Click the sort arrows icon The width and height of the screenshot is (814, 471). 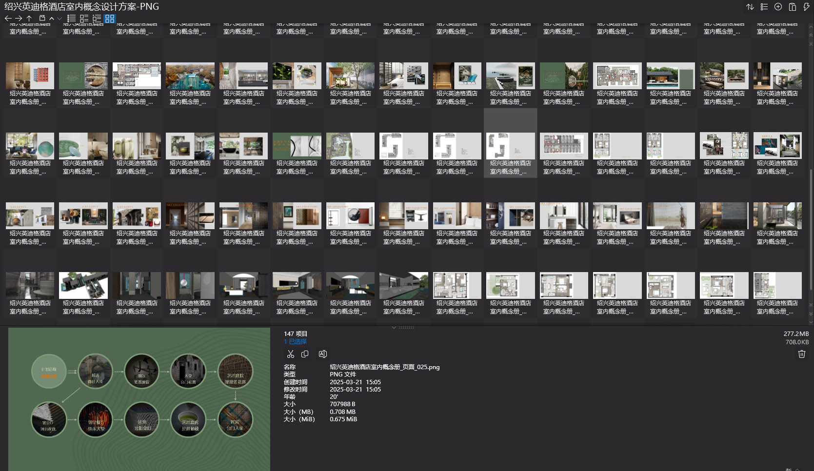point(750,7)
